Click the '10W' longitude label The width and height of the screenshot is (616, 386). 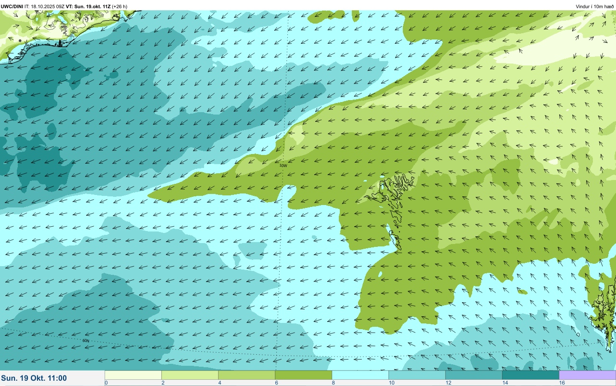point(283,166)
